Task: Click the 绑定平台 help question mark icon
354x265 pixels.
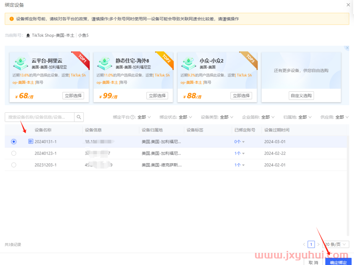Action: point(132,117)
